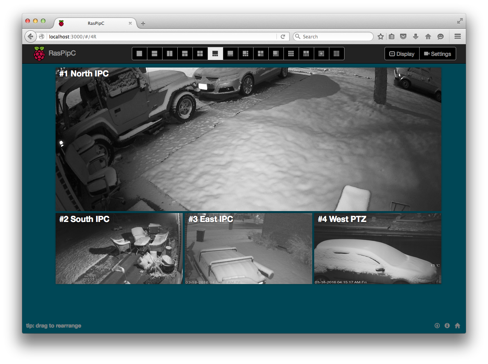Open the browser downloads arrow

coord(415,36)
